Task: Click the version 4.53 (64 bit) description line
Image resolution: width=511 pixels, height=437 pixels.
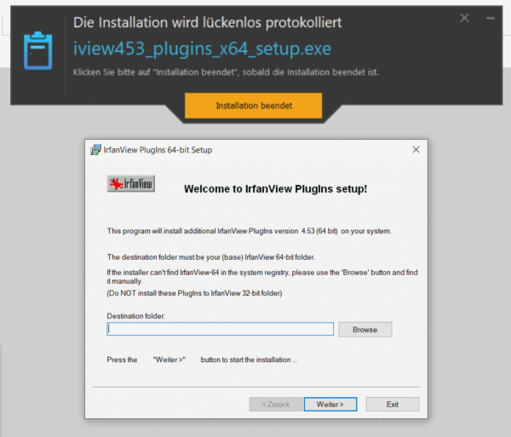Action: (250, 231)
